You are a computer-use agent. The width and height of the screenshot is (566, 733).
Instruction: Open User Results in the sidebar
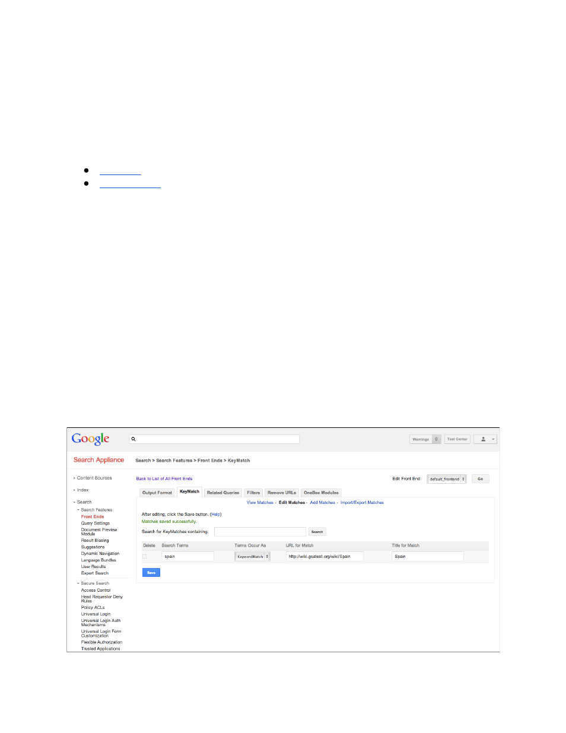pos(94,567)
